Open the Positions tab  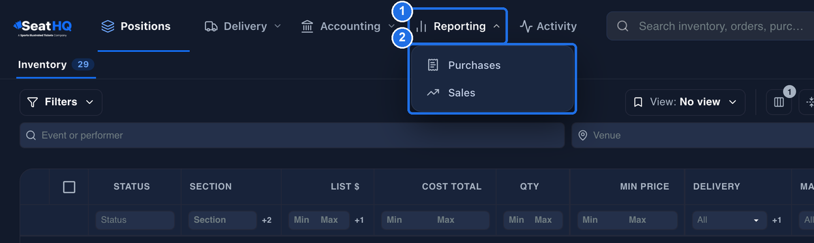coord(136,26)
